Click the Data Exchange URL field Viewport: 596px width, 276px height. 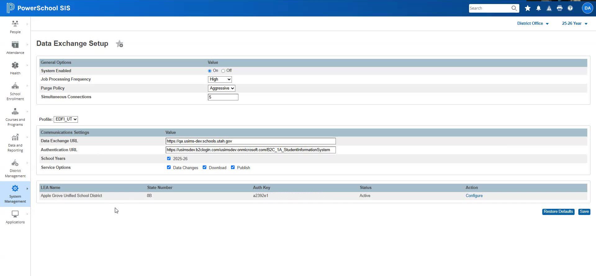pos(251,141)
